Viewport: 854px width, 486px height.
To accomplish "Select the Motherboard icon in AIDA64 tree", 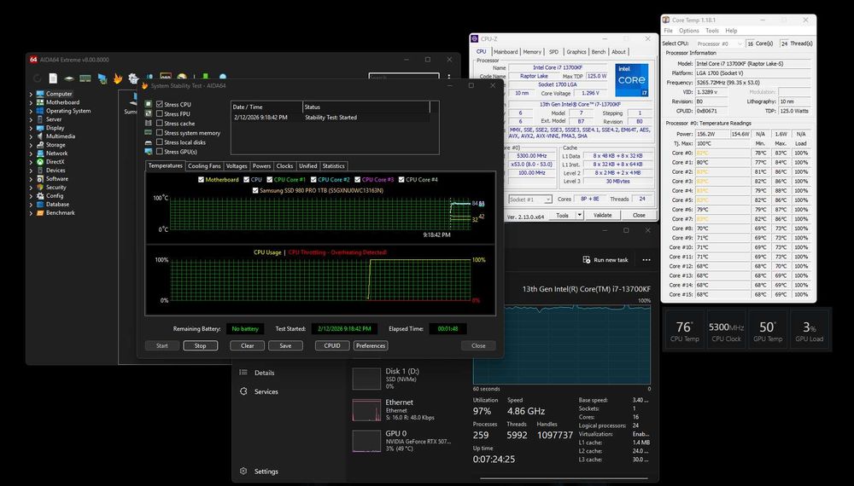I will point(40,102).
